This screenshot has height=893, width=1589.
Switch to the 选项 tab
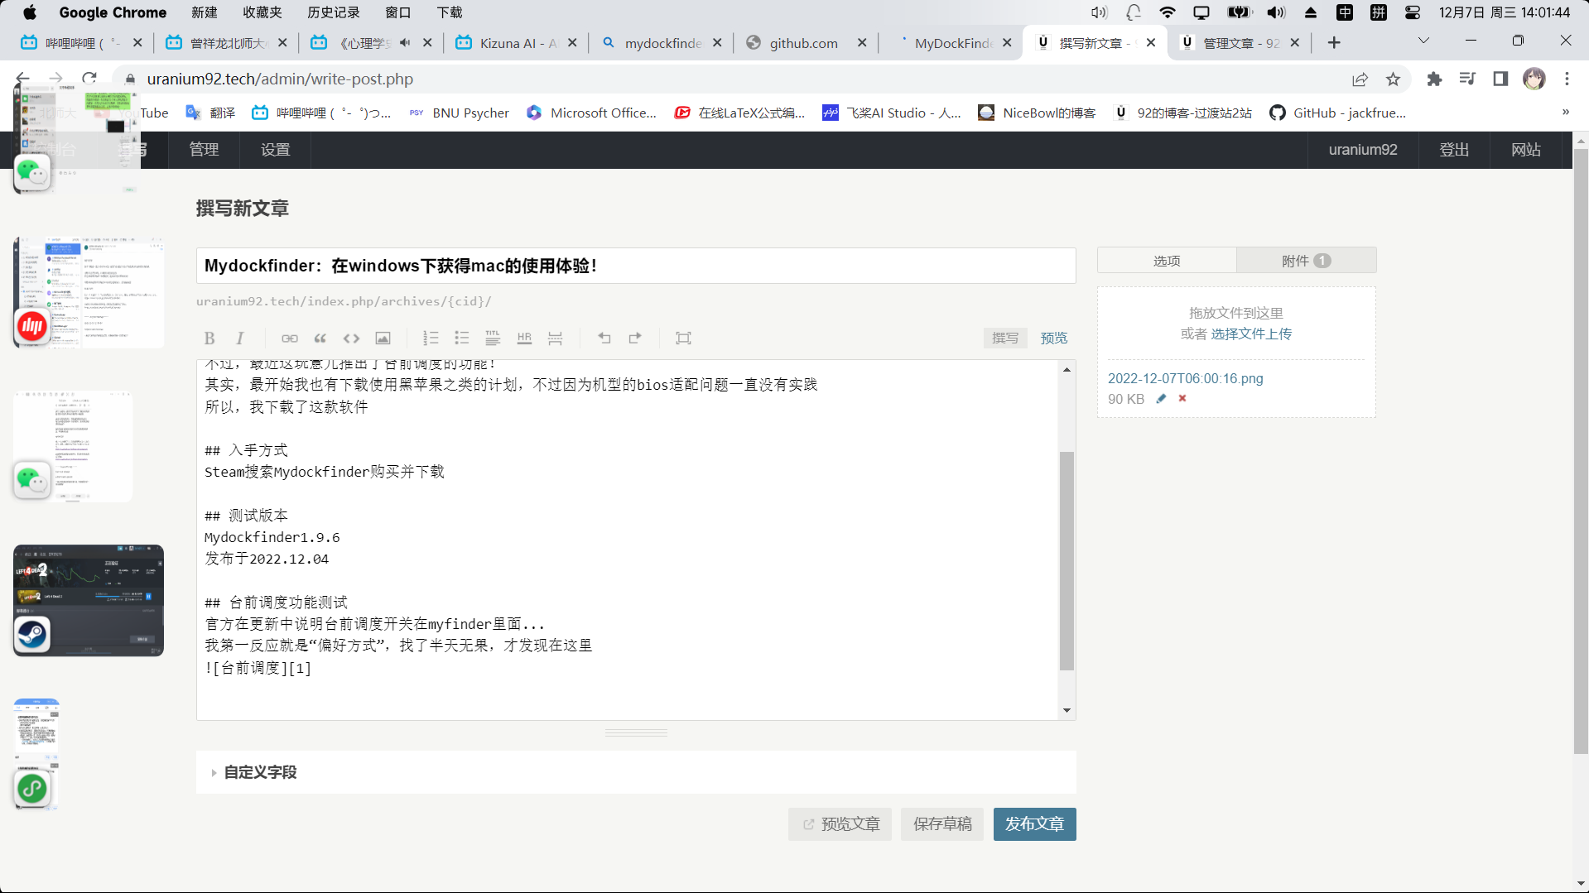[1167, 261]
